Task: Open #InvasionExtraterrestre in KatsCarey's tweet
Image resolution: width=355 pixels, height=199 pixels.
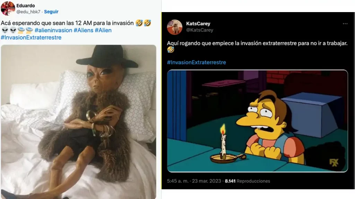Action: pyautogui.click(x=196, y=62)
